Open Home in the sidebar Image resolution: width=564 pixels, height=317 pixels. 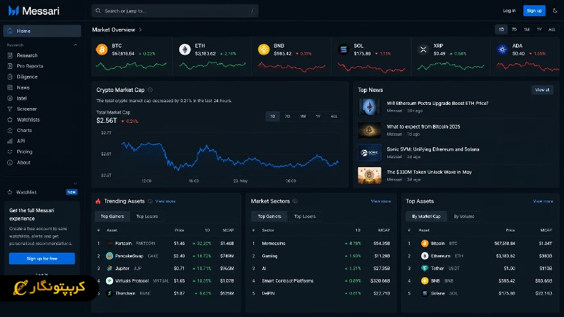pyautogui.click(x=42, y=31)
